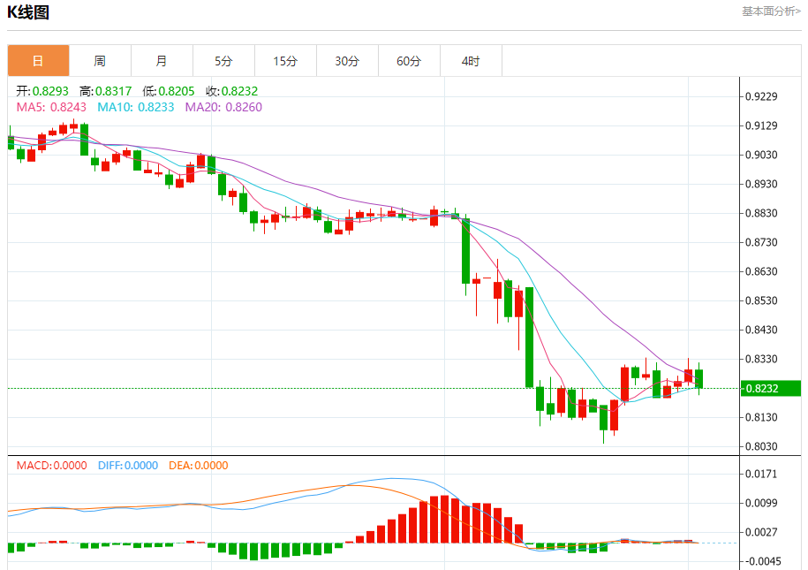Click the MACD:0.0000 readout

point(51,466)
